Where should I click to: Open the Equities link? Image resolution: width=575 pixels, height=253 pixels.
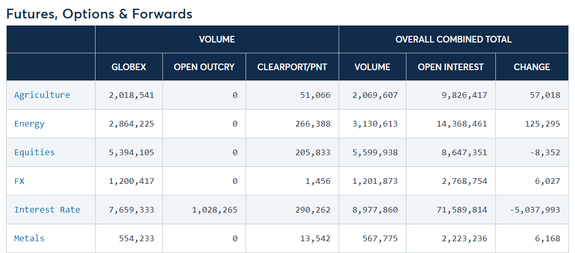click(x=34, y=152)
